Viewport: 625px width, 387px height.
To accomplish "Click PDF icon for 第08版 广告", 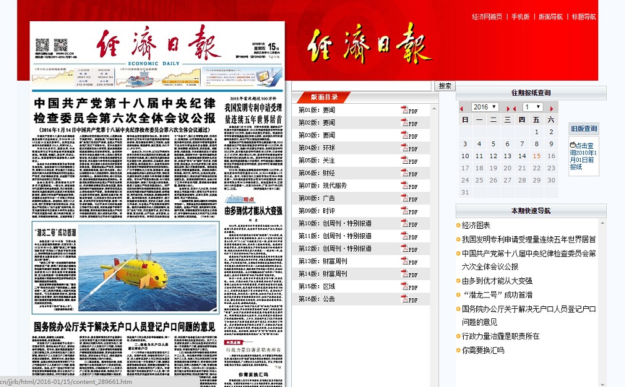I will (x=409, y=198).
